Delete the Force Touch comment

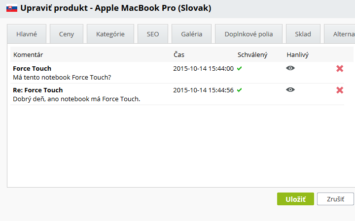(x=340, y=69)
